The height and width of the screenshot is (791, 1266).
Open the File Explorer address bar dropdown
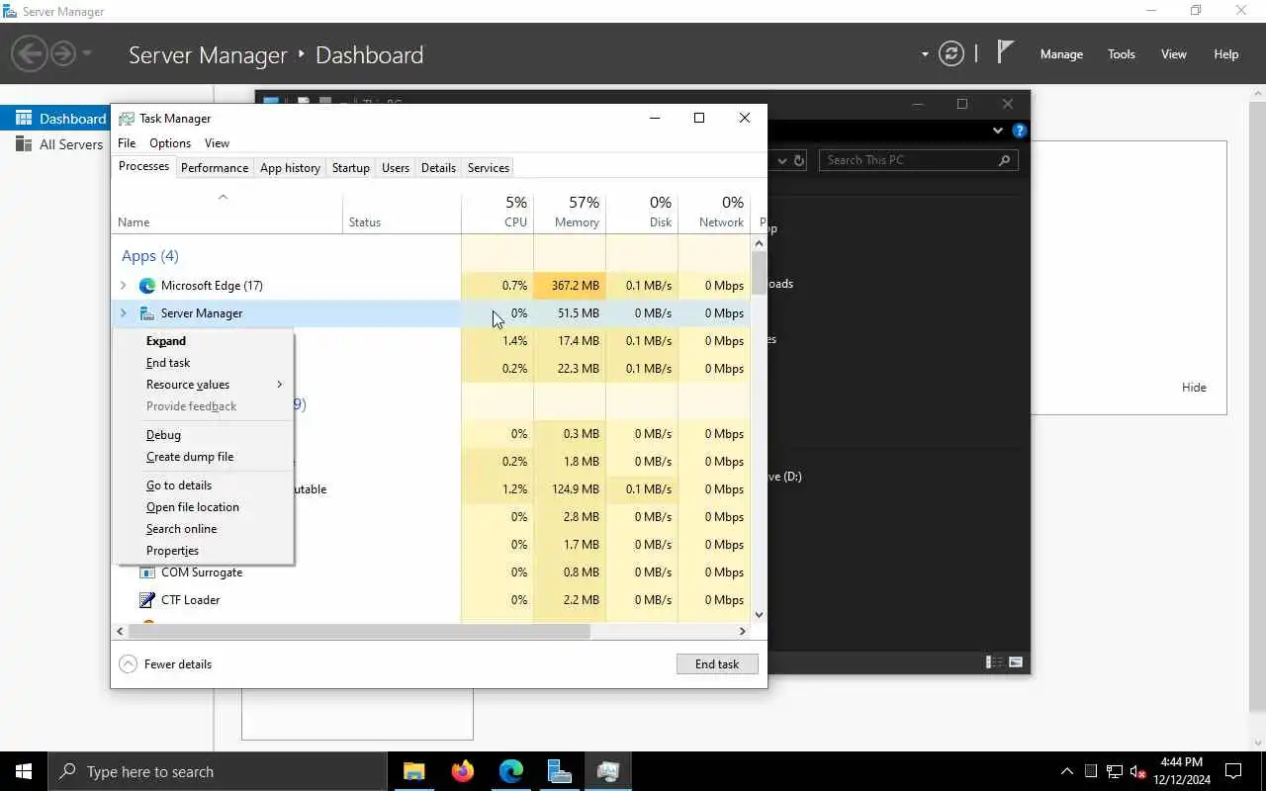pyautogui.click(x=782, y=160)
